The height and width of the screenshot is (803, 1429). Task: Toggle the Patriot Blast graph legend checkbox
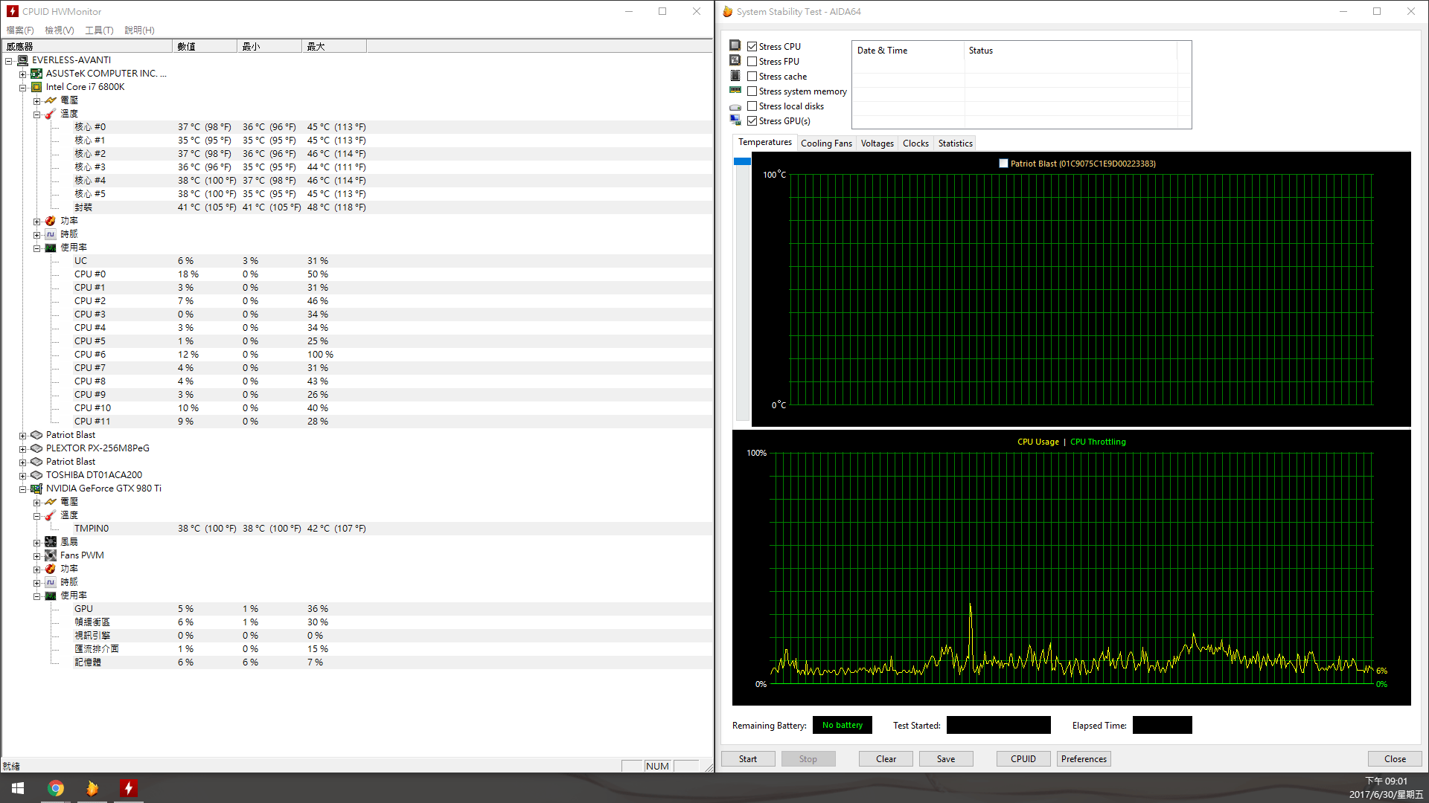click(x=1003, y=164)
